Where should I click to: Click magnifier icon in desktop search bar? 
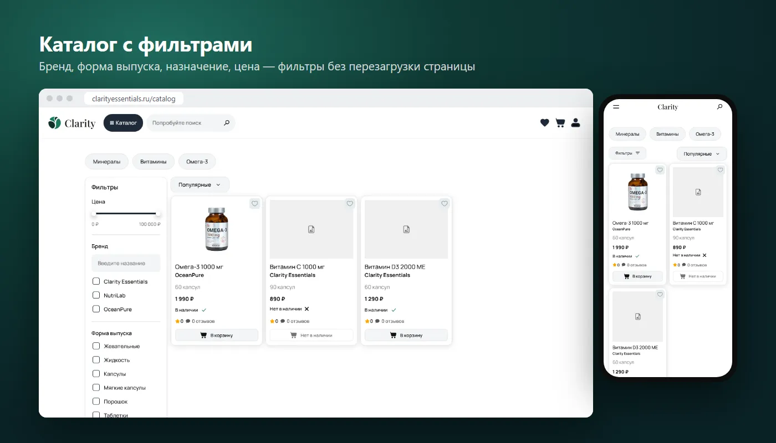click(x=226, y=123)
